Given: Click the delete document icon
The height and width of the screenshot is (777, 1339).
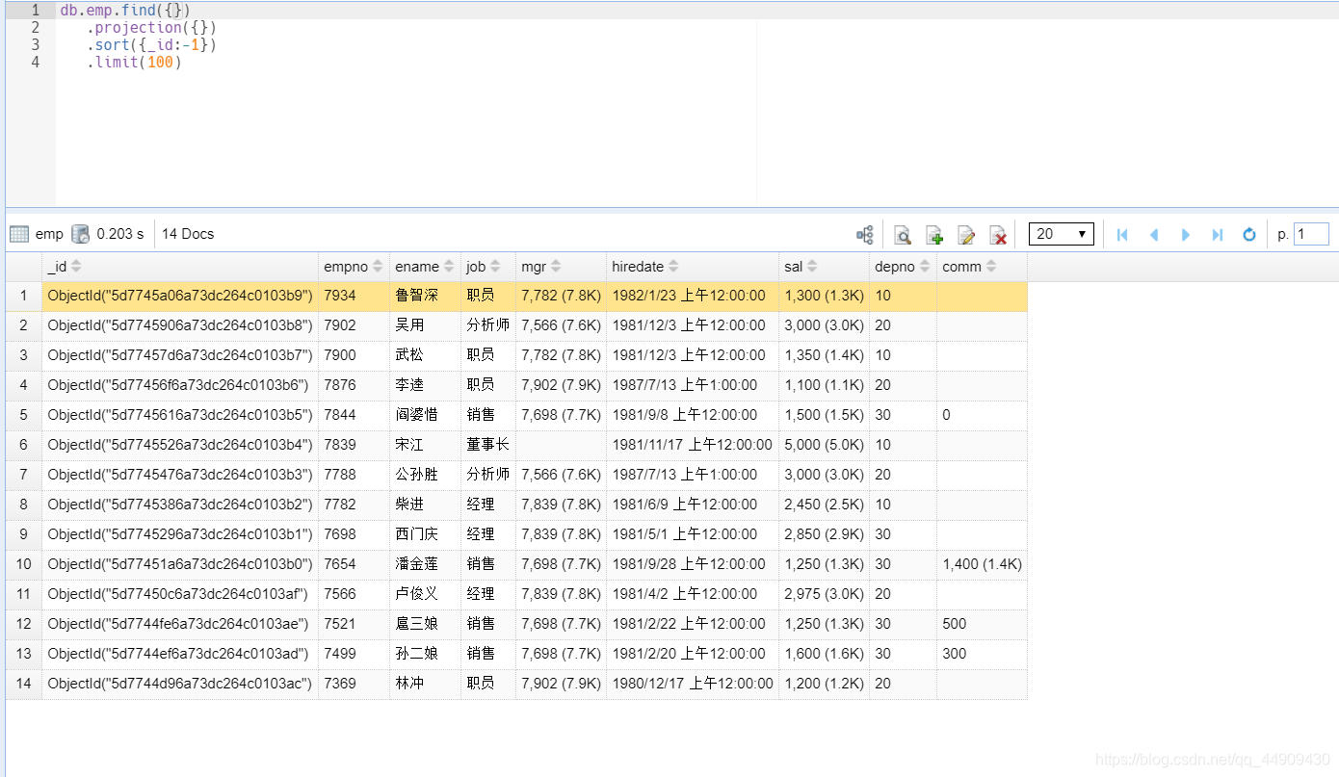Looking at the screenshot, I should (998, 234).
